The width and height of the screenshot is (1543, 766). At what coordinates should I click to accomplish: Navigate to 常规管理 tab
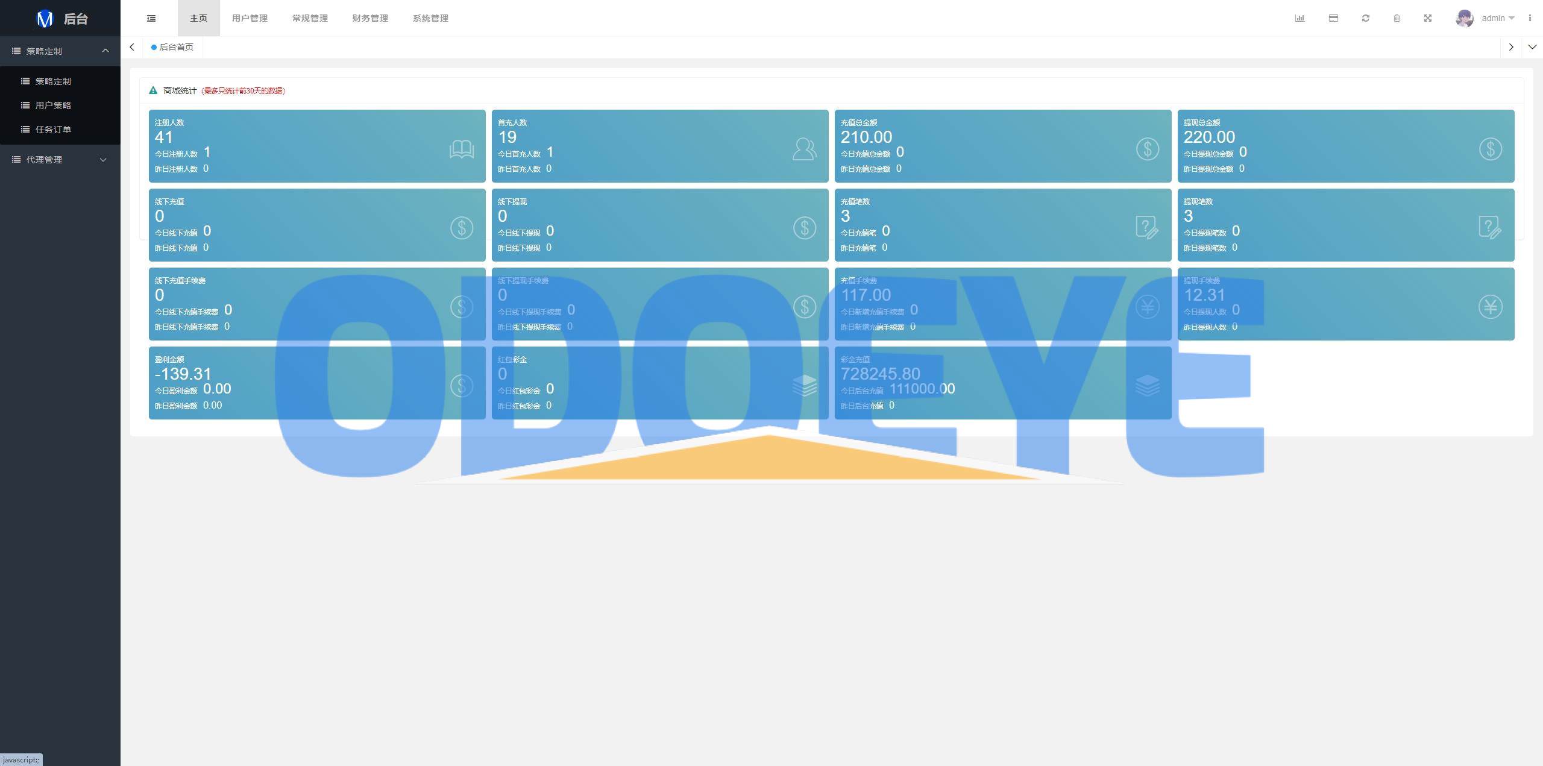(310, 17)
